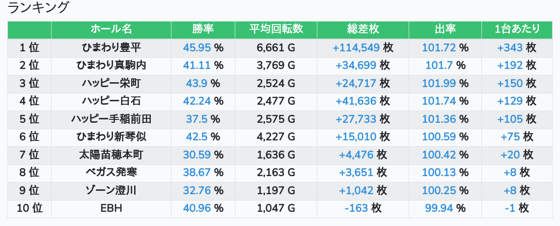Open the 太陽苗穂本町 hall entry
Image resolution: width=560 pixels, height=226 pixels.
click(111, 155)
